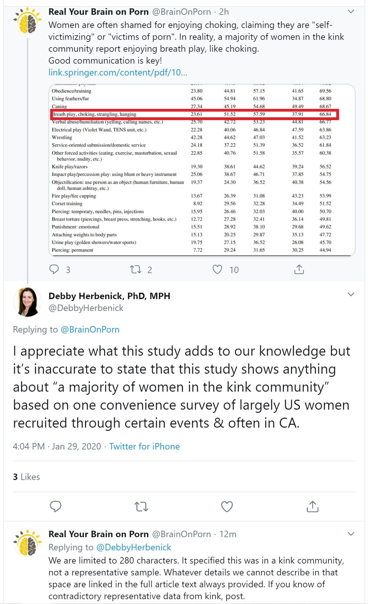The width and height of the screenshot is (368, 604).
Task: Like the first BrainOnPorn tweet
Action: (x=217, y=269)
